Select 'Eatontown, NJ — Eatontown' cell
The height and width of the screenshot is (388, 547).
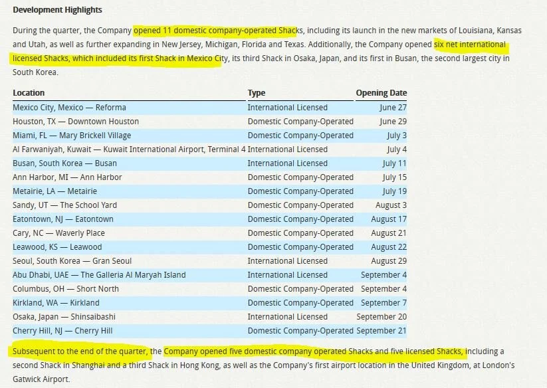(63, 219)
